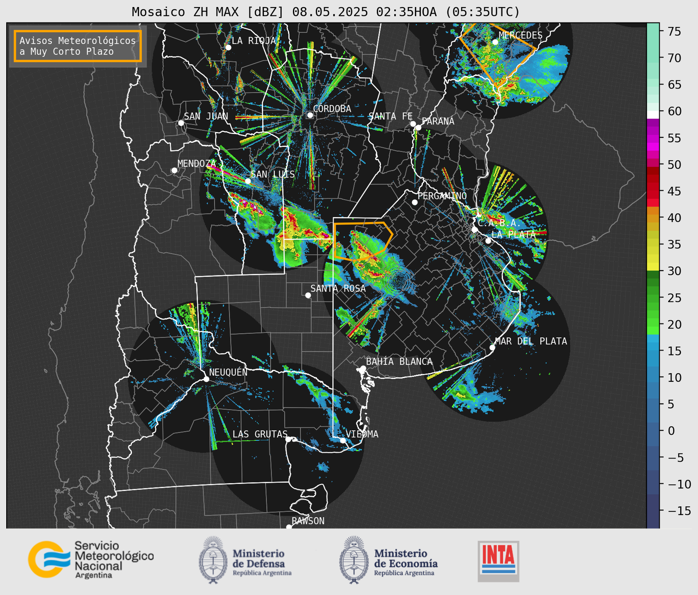Click the "45" tick label on the color scale

(x=674, y=191)
